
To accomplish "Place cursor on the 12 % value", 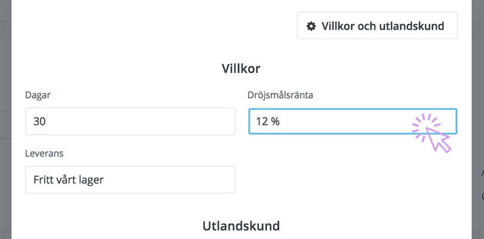I will pyautogui.click(x=268, y=122).
